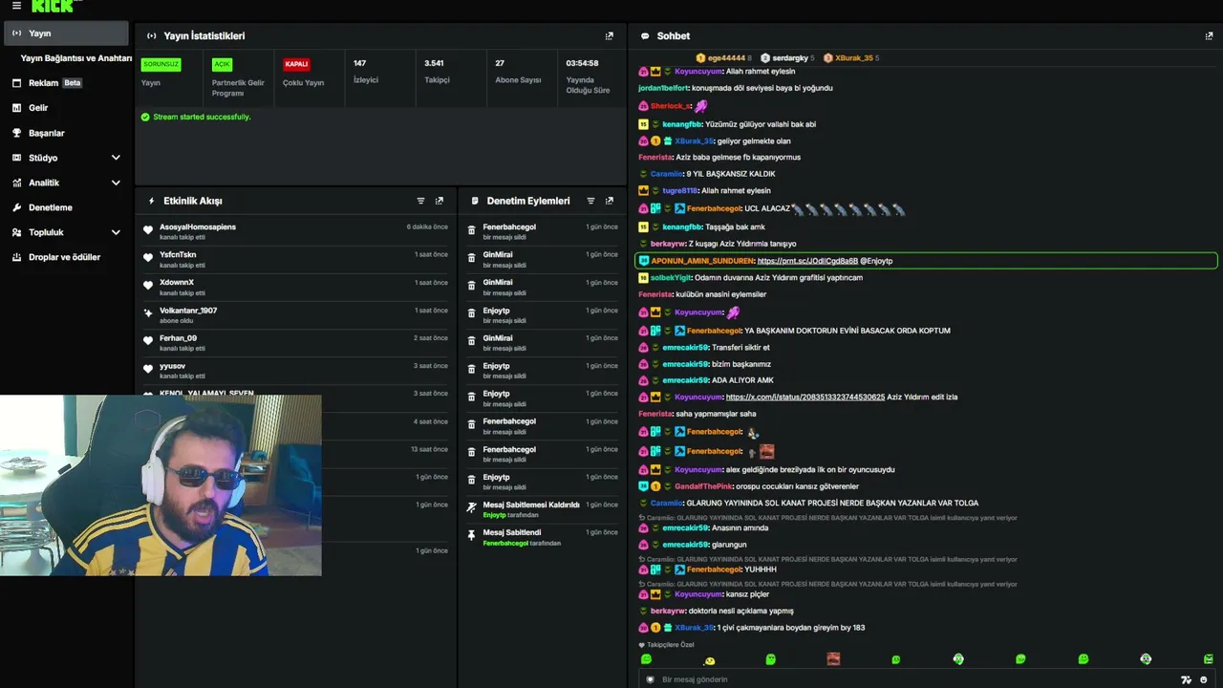Pop out the Sohbet chat panel

pyautogui.click(x=1209, y=36)
